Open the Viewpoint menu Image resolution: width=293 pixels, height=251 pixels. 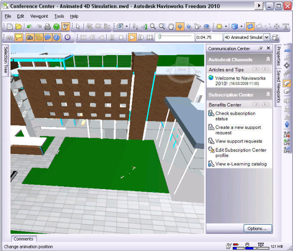(39, 16)
